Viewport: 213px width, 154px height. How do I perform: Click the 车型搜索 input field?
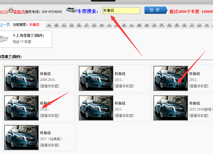coord(121,11)
